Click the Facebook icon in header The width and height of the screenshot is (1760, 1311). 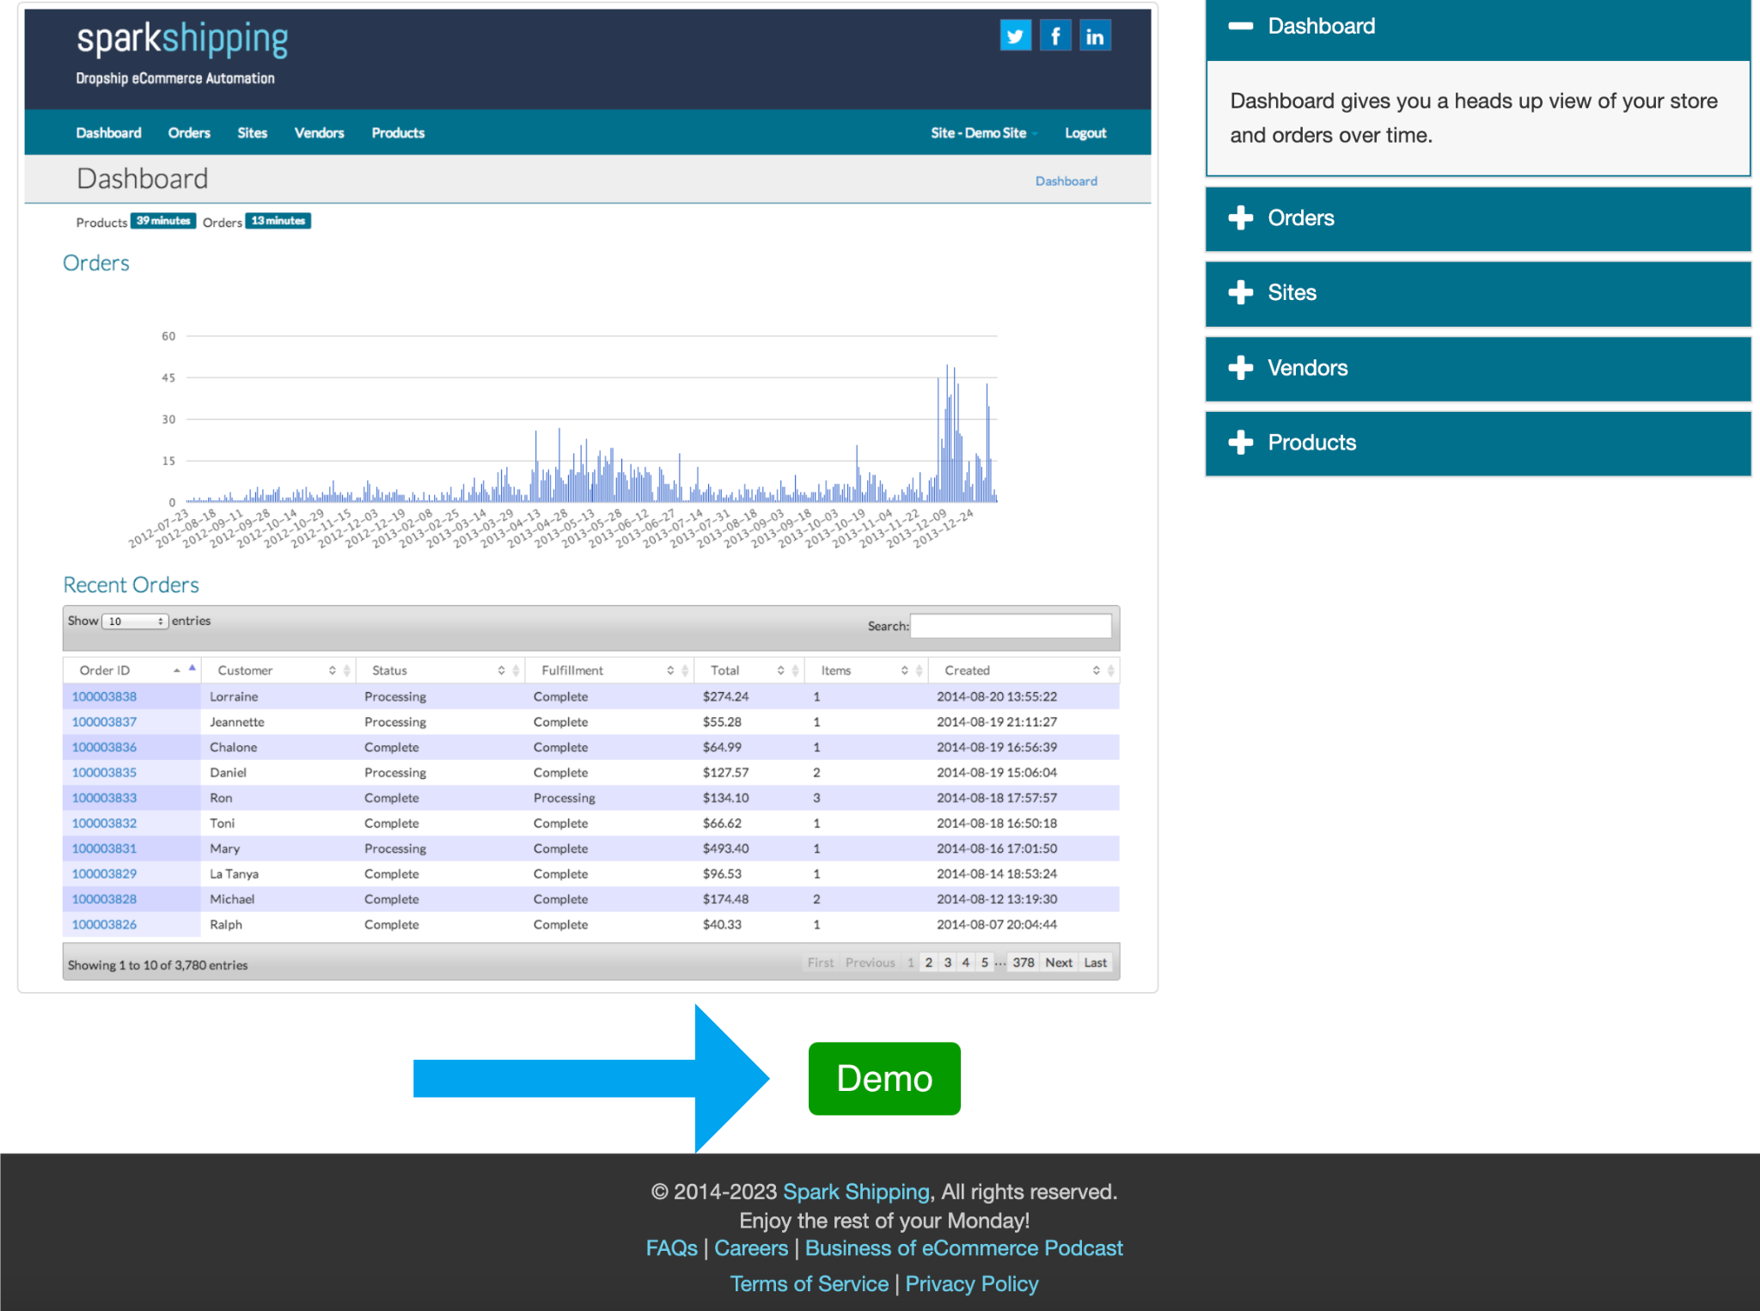1054,36
